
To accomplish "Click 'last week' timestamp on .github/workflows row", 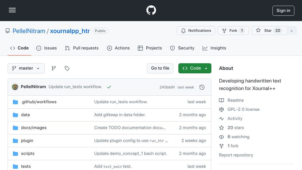I will [x=197, y=102].
